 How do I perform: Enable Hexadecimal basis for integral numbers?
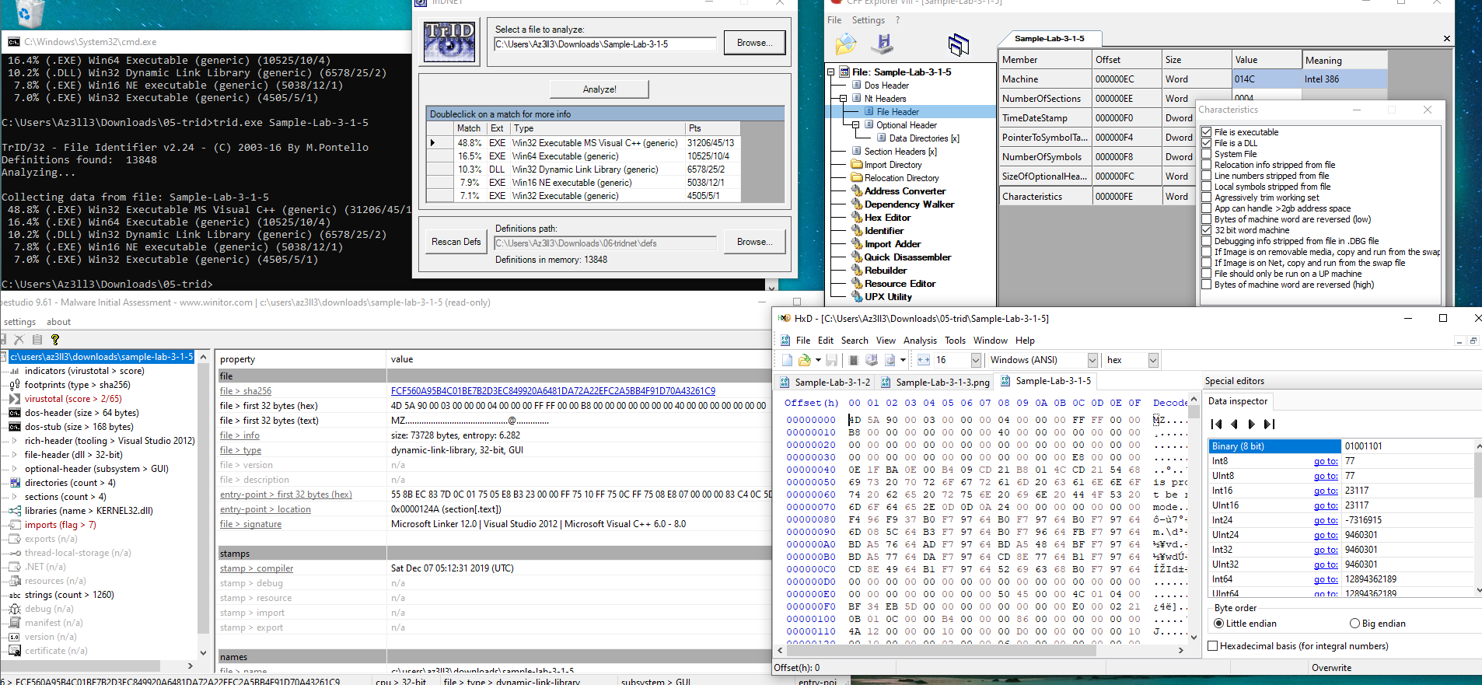1212,646
